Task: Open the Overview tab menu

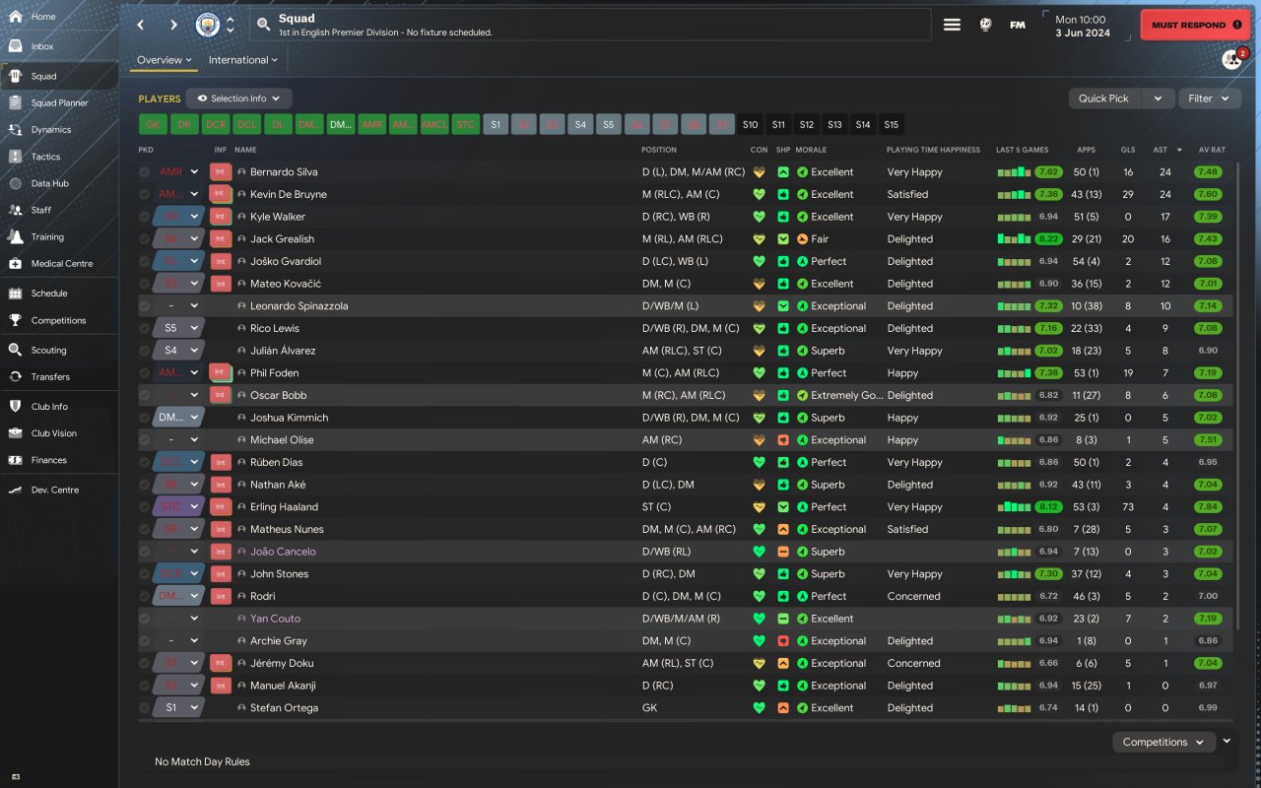Action: coord(165,60)
